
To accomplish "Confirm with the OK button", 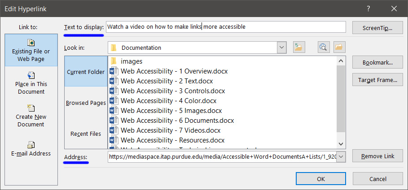I will [x=321, y=178].
